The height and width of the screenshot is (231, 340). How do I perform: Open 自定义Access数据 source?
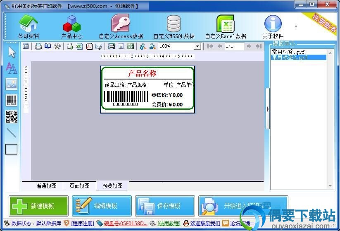121,26
